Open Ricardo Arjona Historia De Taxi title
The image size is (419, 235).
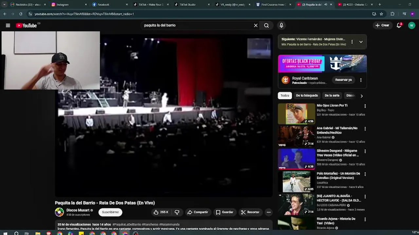pyautogui.click(x=336, y=221)
